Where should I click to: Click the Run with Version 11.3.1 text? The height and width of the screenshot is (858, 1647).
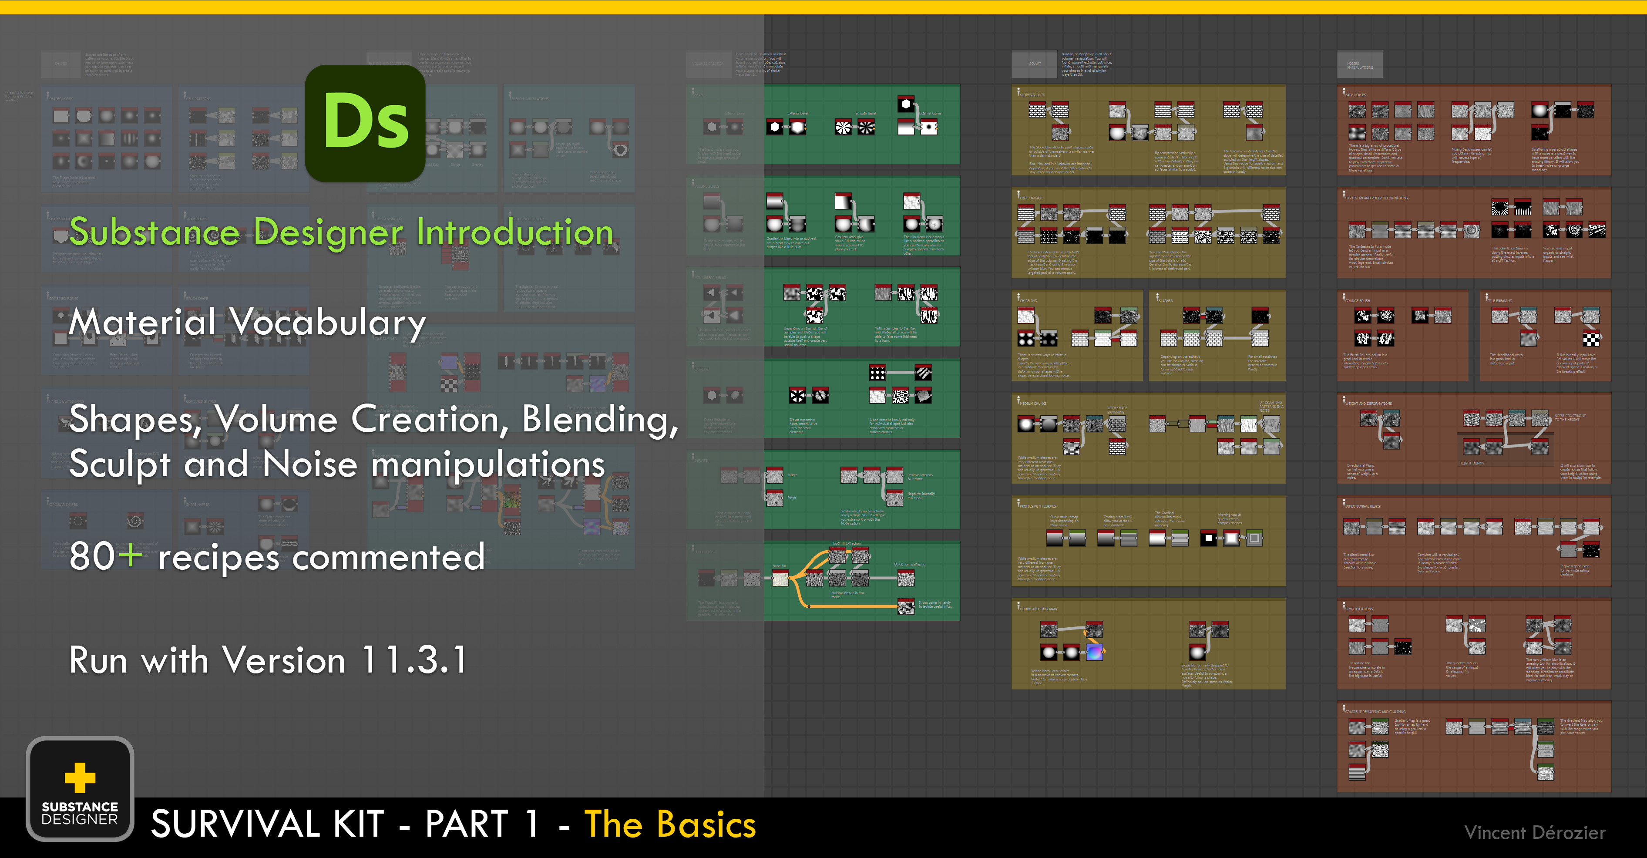click(x=268, y=660)
